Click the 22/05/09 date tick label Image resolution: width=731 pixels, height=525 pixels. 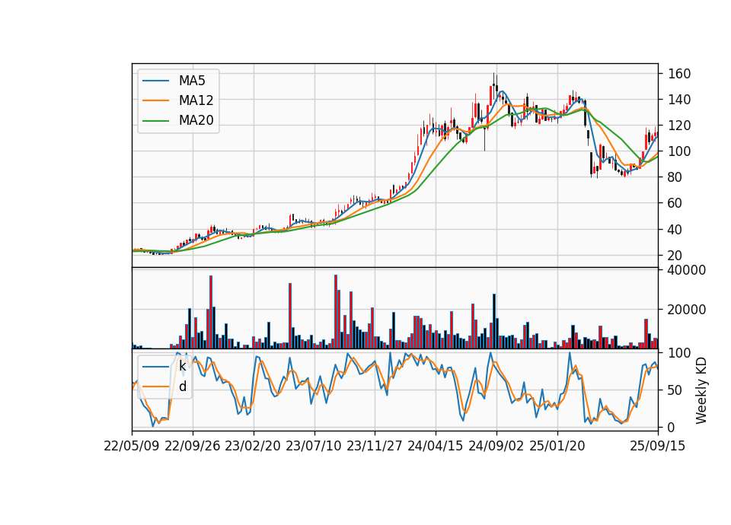point(132,447)
